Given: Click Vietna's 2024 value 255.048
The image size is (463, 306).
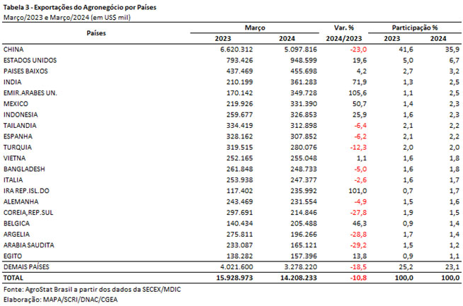Looking at the screenshot, I should point(304,158).
